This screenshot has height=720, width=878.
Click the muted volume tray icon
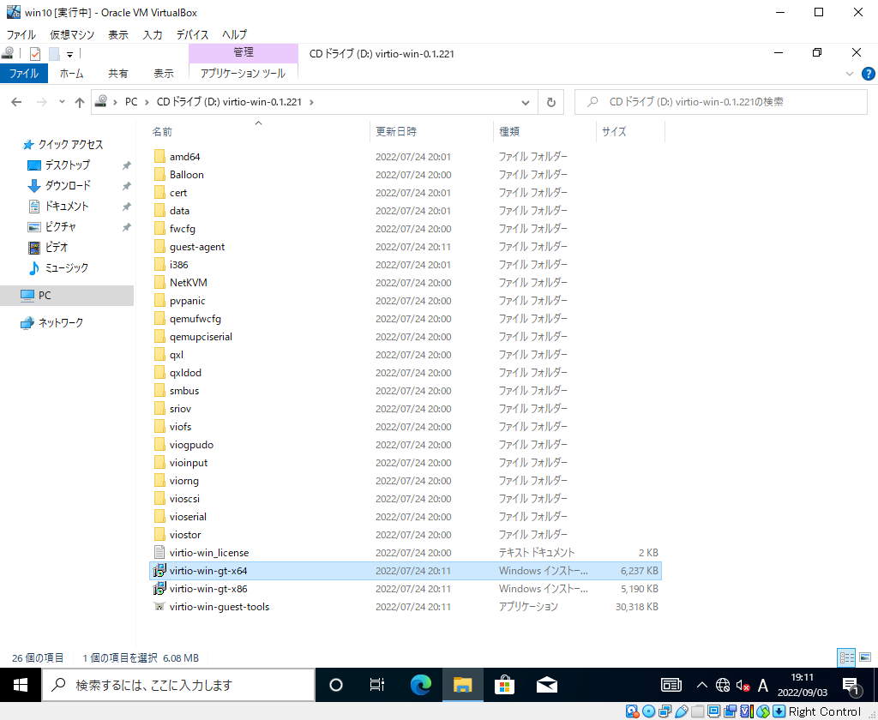click(x=743, y=685)
